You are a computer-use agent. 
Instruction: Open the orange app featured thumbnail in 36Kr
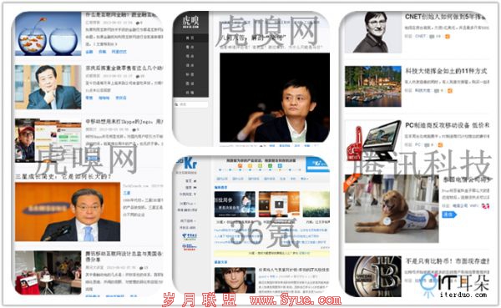click(279, 204)
